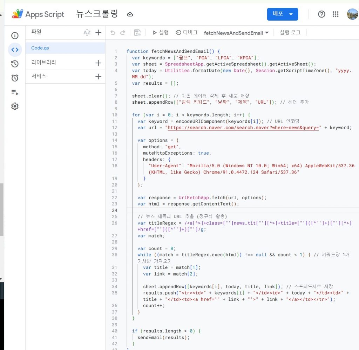This screenshot has height=350, width=359.
Task: Open the project Overview info icon
Action: (x=15, y=35)
